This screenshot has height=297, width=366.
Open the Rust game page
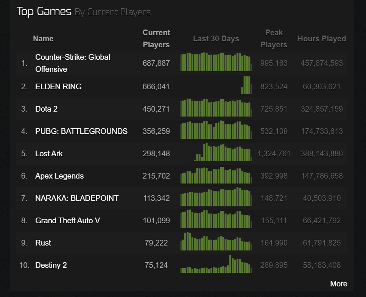tap(43, 243)
